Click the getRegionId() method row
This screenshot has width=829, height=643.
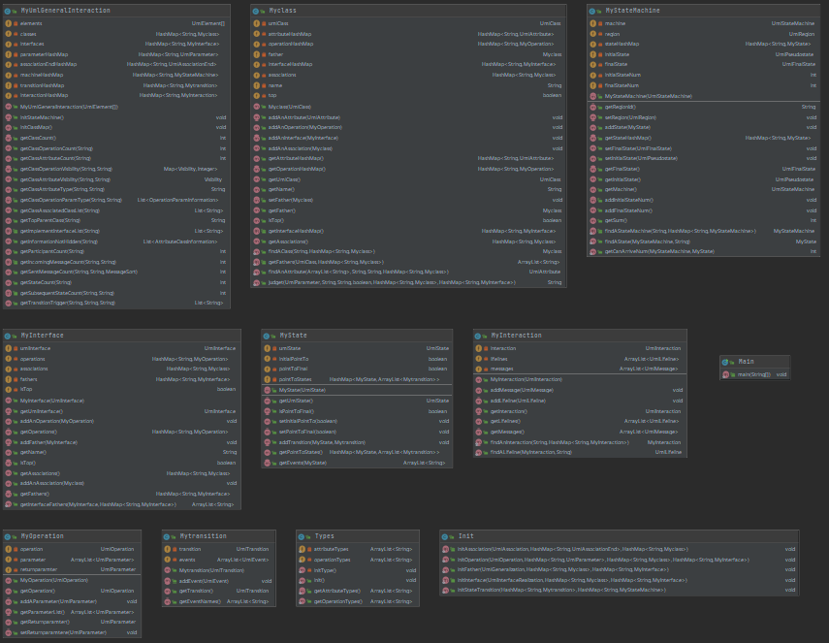[703, 107]
